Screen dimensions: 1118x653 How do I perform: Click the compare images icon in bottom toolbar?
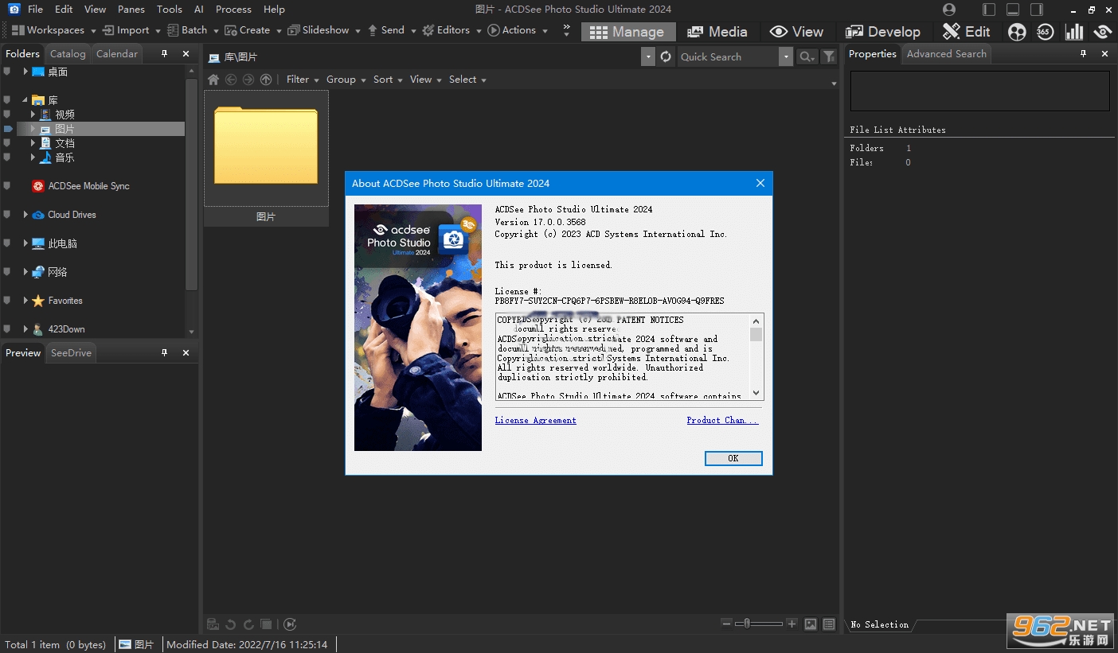pos(267,624)
